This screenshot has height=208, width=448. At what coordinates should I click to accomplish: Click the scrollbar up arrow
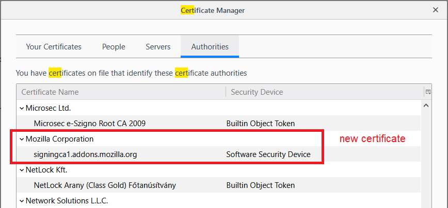426,106
